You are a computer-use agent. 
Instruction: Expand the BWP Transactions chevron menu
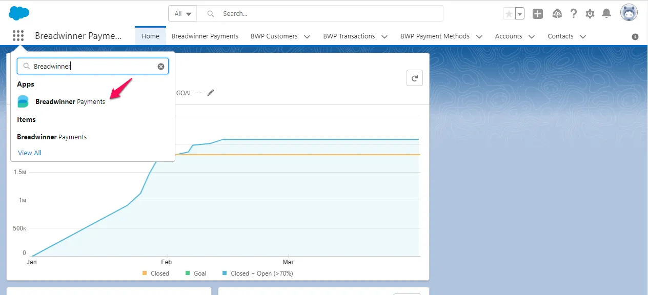click(x=384, y=36)
